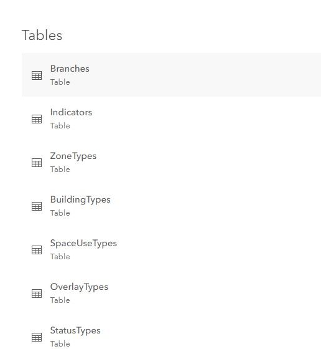Click the 'Table' label under Branches
The width and height of the screenshot is (321, 359).
click(60, 82)
